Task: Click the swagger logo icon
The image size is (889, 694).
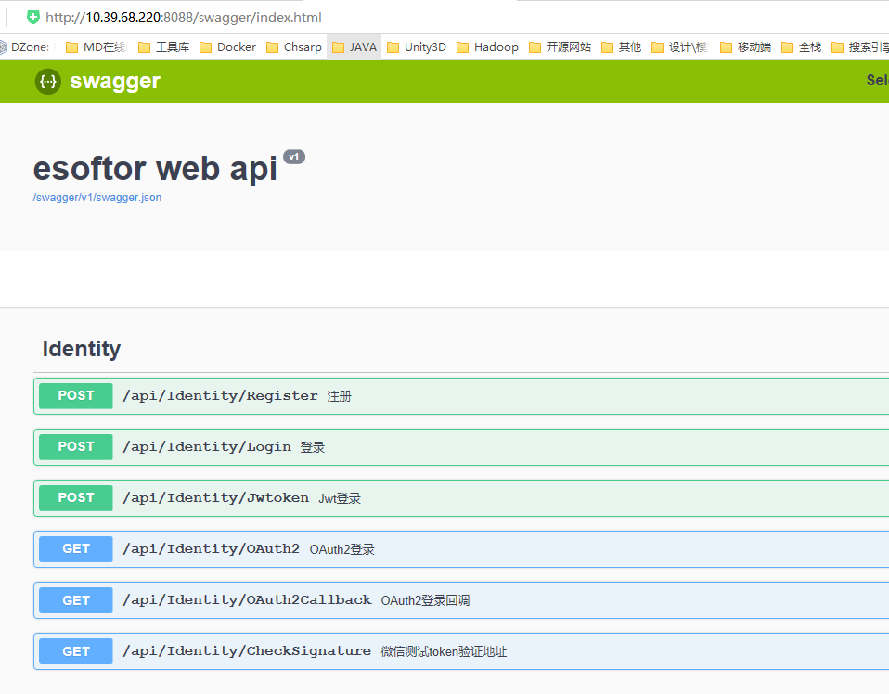Action: pyautogui.click(x=48, y=82)
